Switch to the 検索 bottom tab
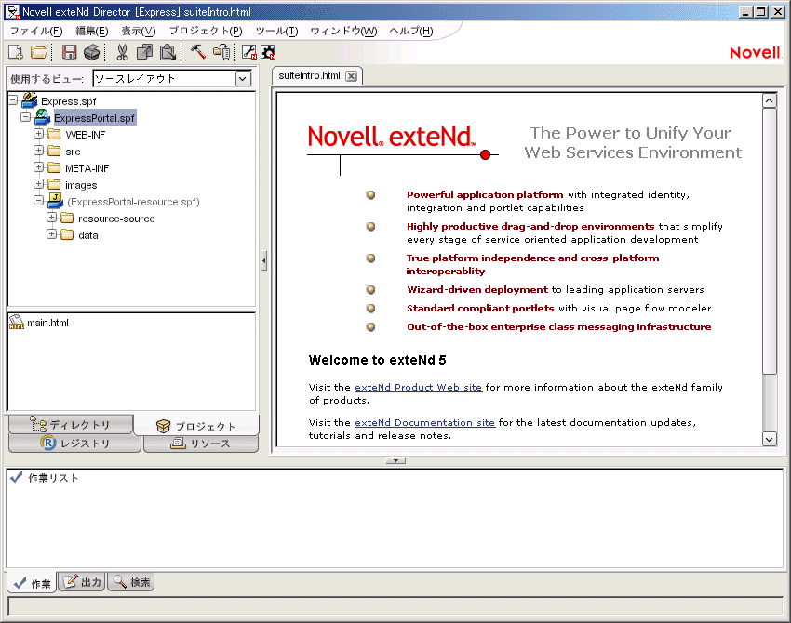791x623 pixels. [130, 582]
